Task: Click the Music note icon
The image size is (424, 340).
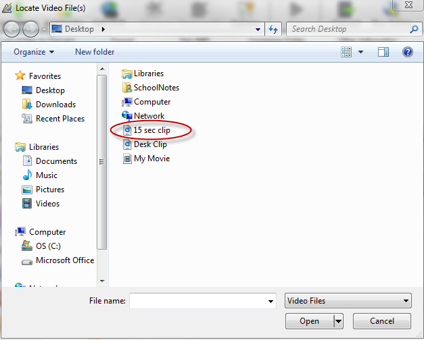Action: pos(27,175)
